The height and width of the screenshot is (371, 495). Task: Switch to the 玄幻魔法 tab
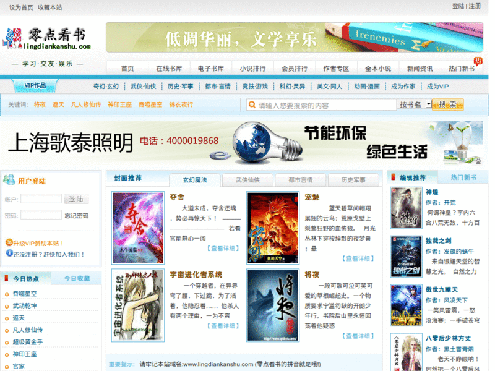(x=195, y=180)
